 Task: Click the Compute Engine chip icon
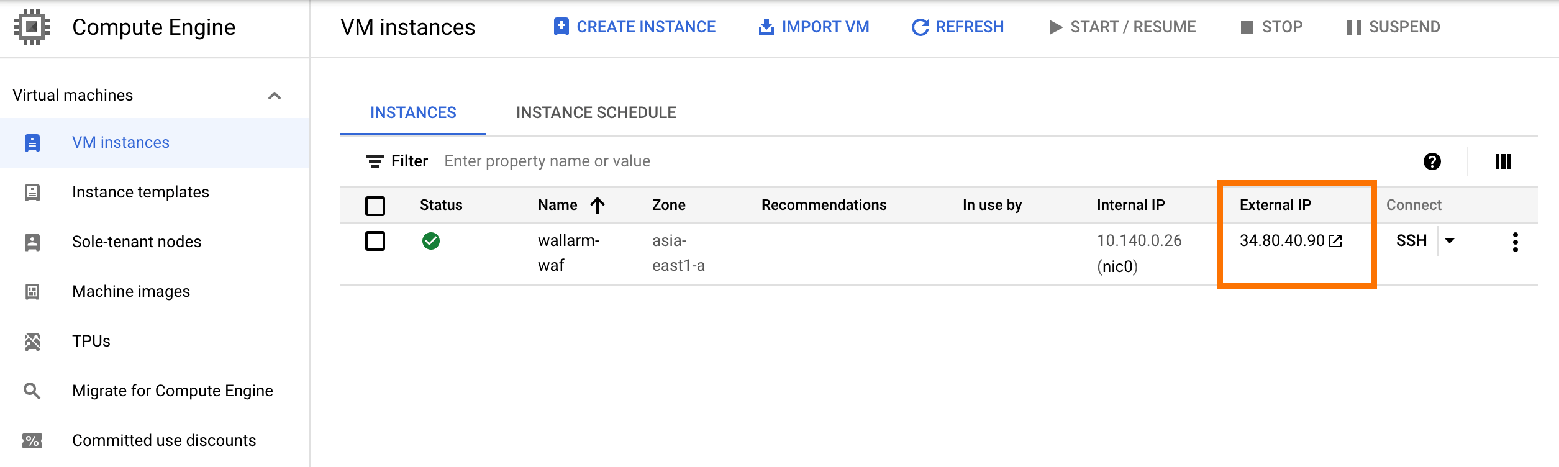pos(32,27)
